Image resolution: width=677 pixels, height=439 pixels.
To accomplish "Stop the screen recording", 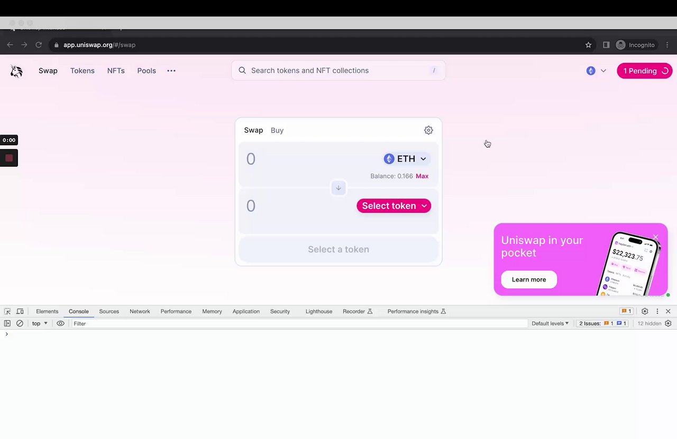I will tap(9, 158).
